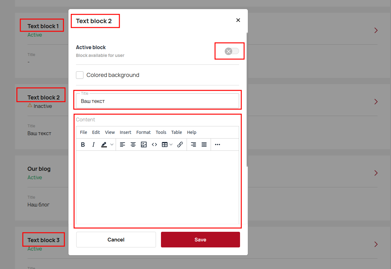Align text right in the editor
391x269 pixels.
[193, 145]
